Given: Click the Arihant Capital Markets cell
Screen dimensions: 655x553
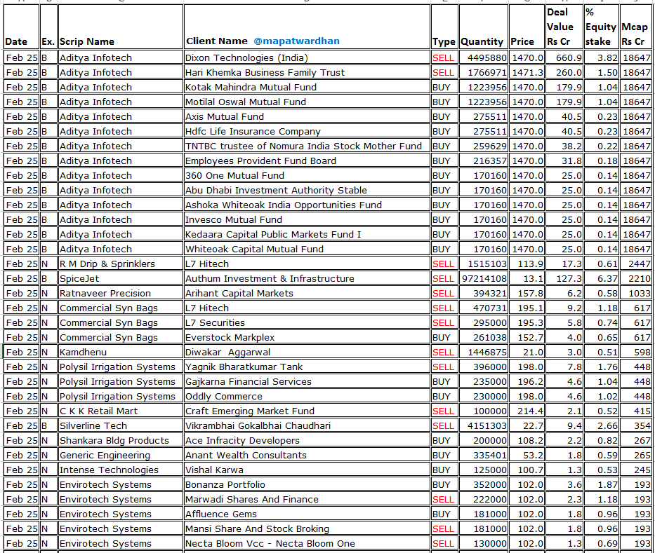Looking at the screenshot, I should 307,293.
